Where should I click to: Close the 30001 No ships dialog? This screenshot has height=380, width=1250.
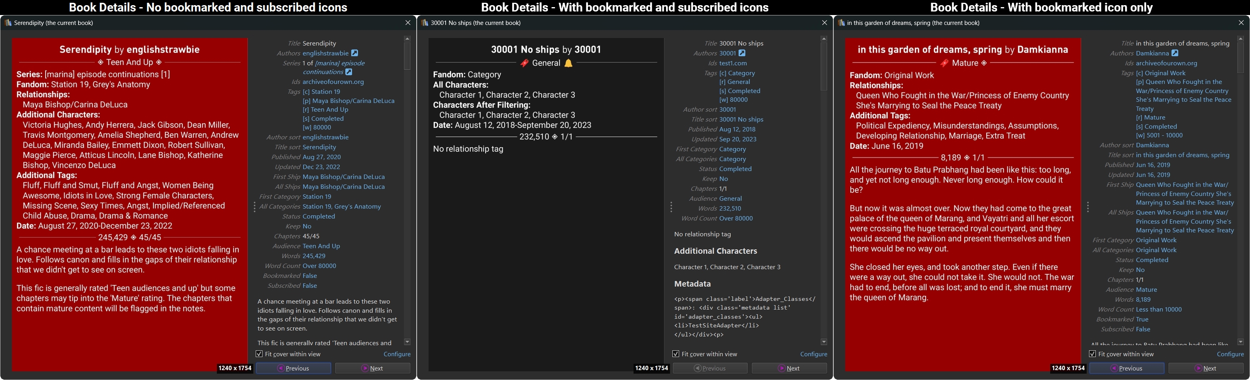825,23
